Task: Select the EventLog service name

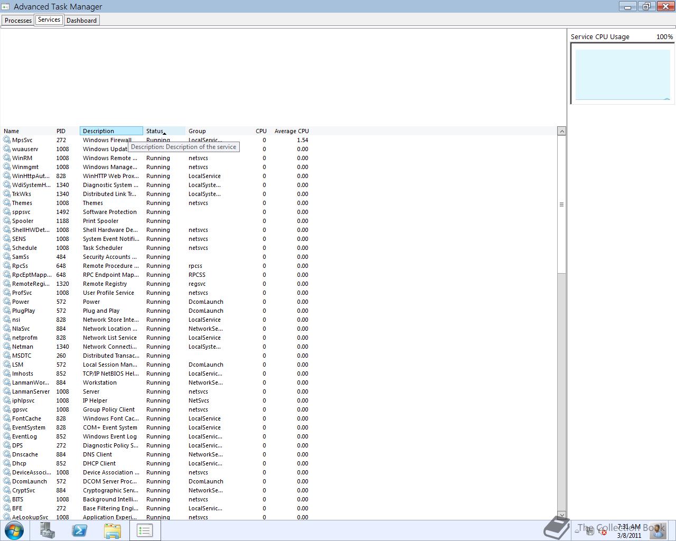Action: pos(24,436)
